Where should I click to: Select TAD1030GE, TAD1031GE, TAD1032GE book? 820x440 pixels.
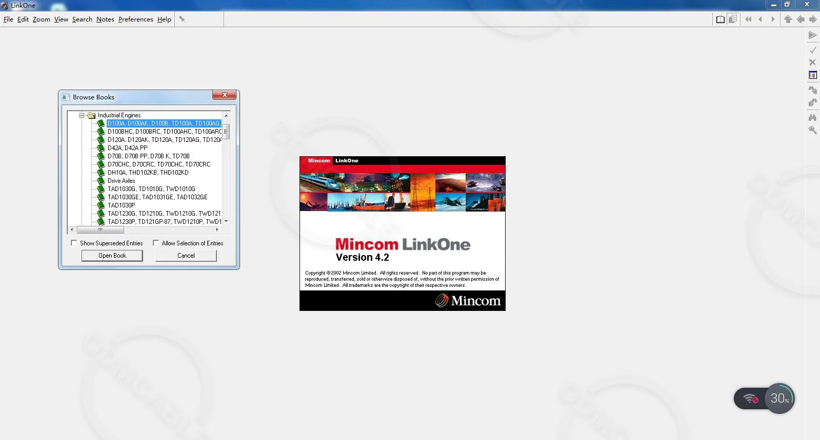click(x=157, y=197)
